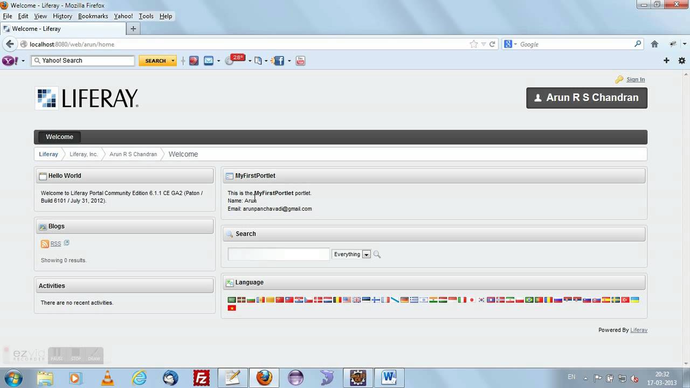Click the red cricket ball toolbar icon
Image resolution: width=690 pixels, height=388 pixels.
click(x=194, y=61)
